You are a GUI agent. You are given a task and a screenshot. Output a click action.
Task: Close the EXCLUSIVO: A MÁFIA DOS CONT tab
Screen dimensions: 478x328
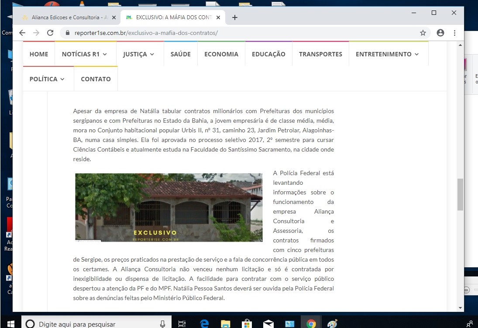[x=218, y=17]
